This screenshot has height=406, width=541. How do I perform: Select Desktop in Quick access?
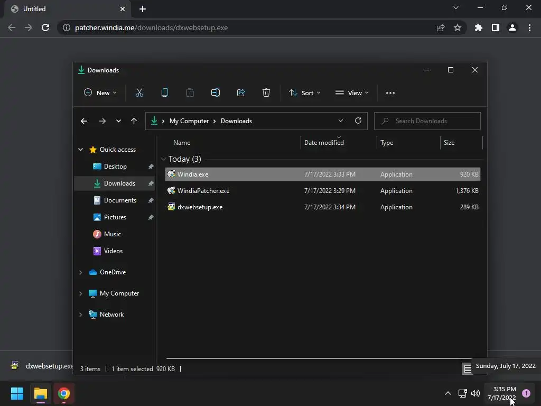(115, 167)
